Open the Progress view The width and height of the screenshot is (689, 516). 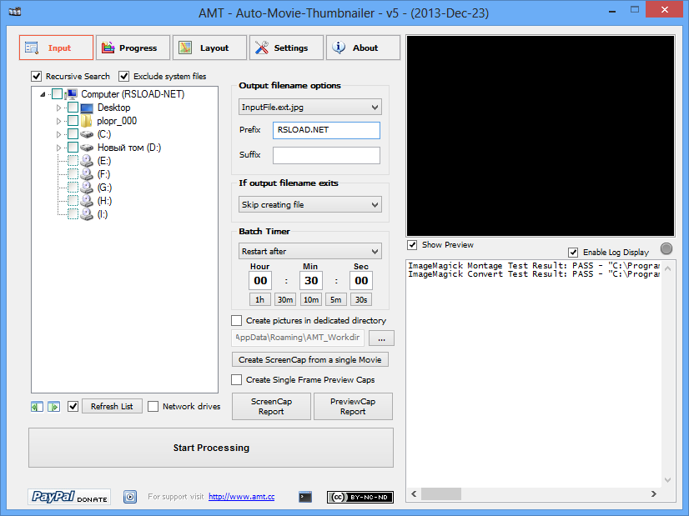132,48
